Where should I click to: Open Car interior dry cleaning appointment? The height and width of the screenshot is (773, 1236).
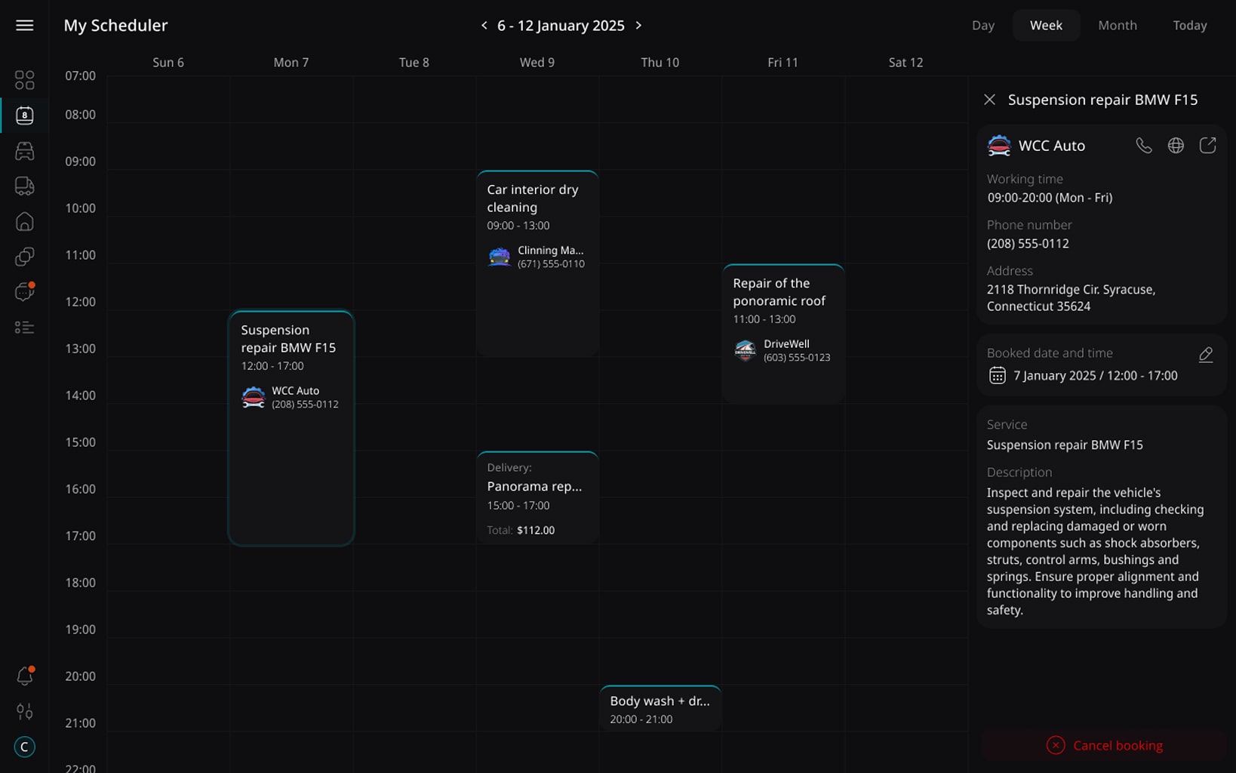pos(537,263)
